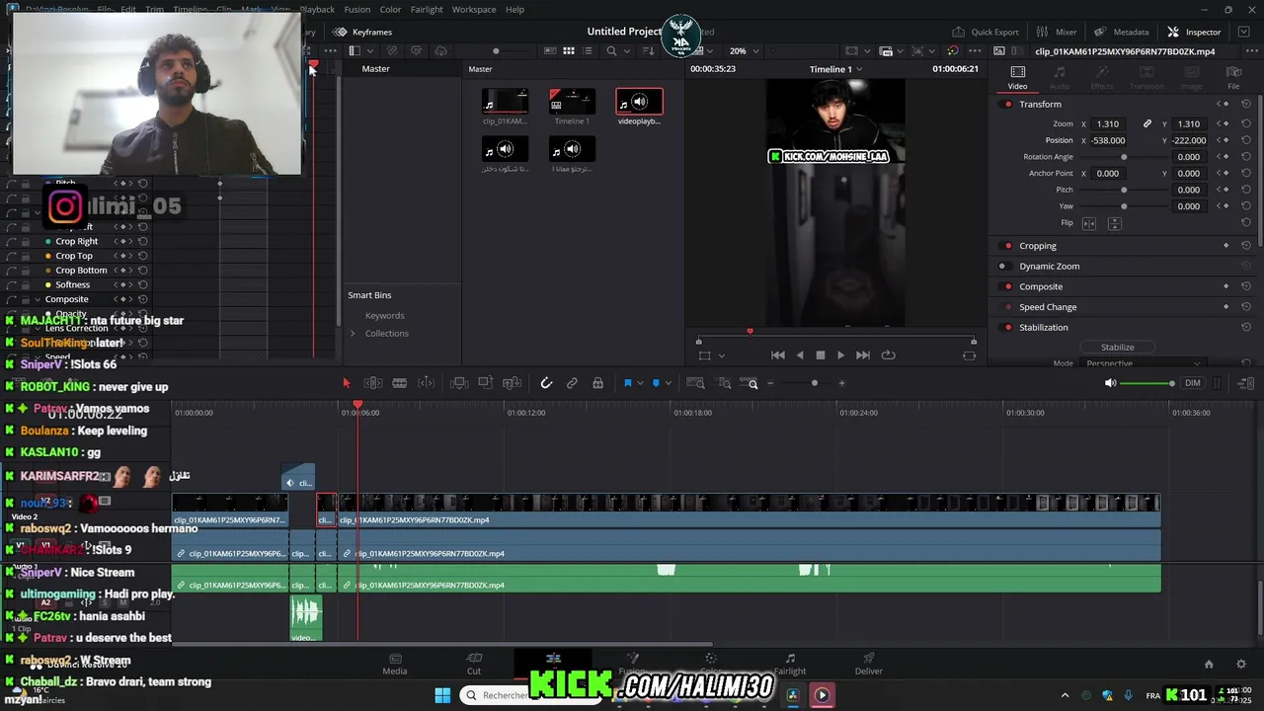Screen dimensions: 1264x711
Task: Click the Replace Clip edit icon
Action: (x=512, y=383)
